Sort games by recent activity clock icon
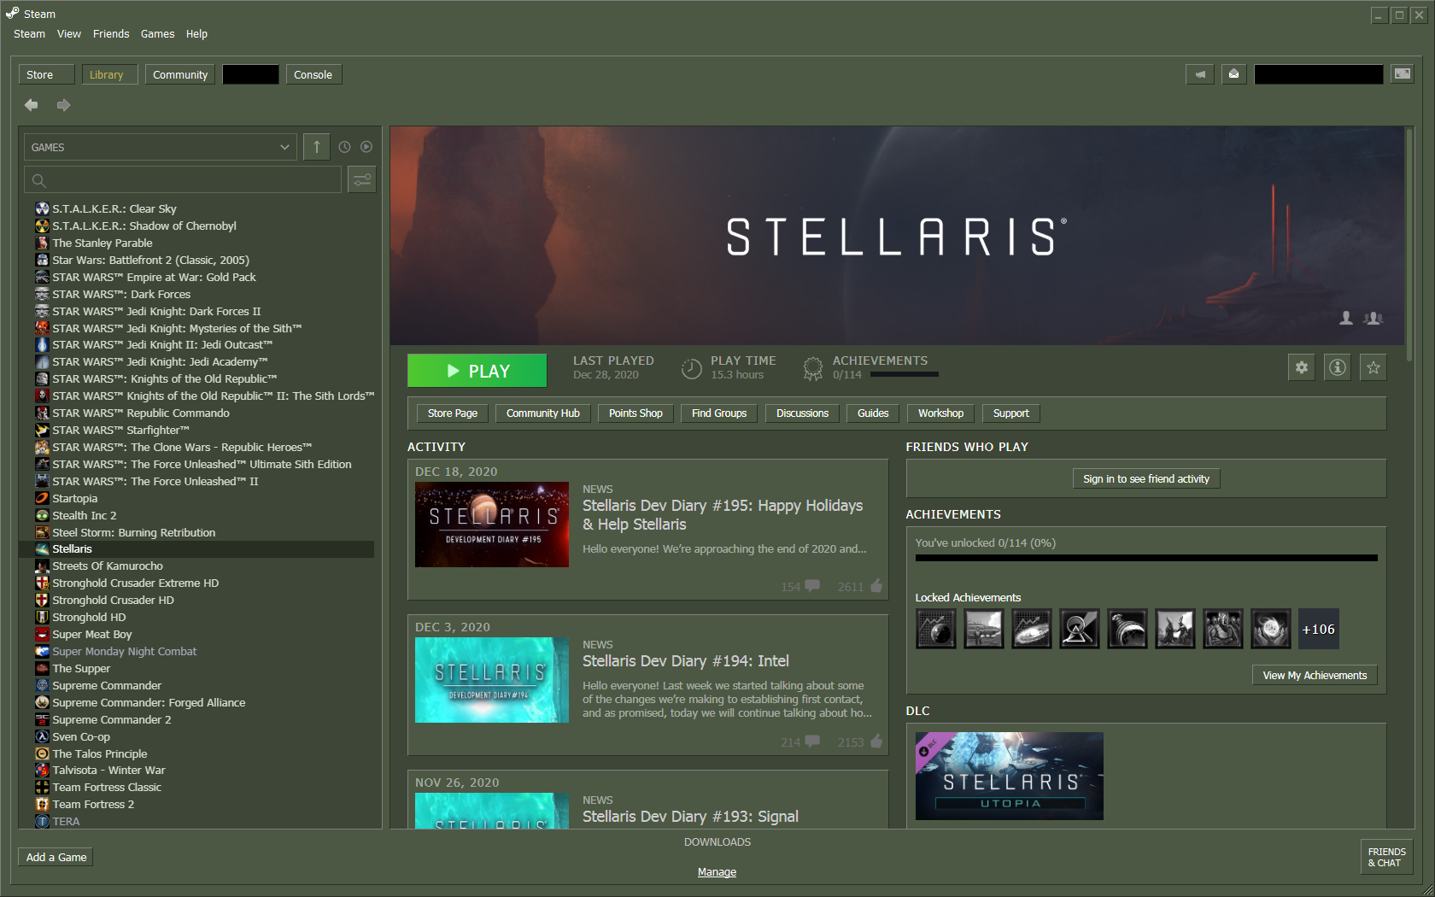The image size is (1435, 897). click(x=344, y=146)
